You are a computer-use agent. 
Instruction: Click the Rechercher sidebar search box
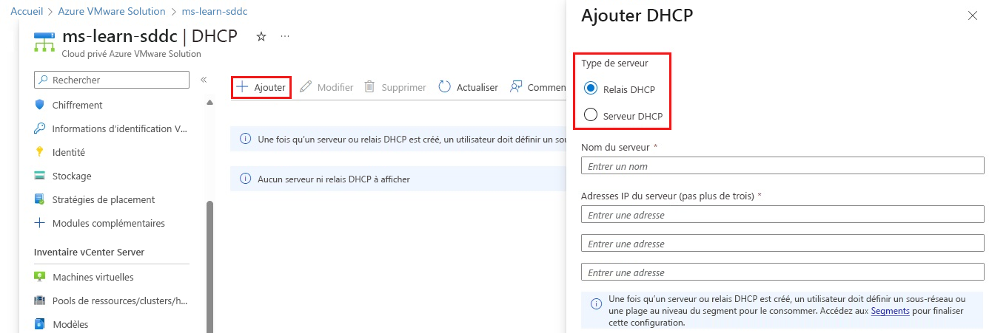point(112,80)
